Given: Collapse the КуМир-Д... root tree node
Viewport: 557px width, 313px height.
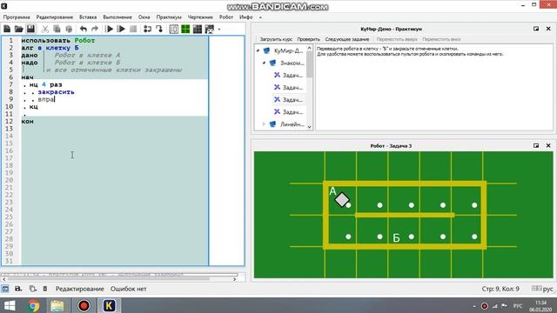Looking at the screenshot, I should click(x=258, y=50).
